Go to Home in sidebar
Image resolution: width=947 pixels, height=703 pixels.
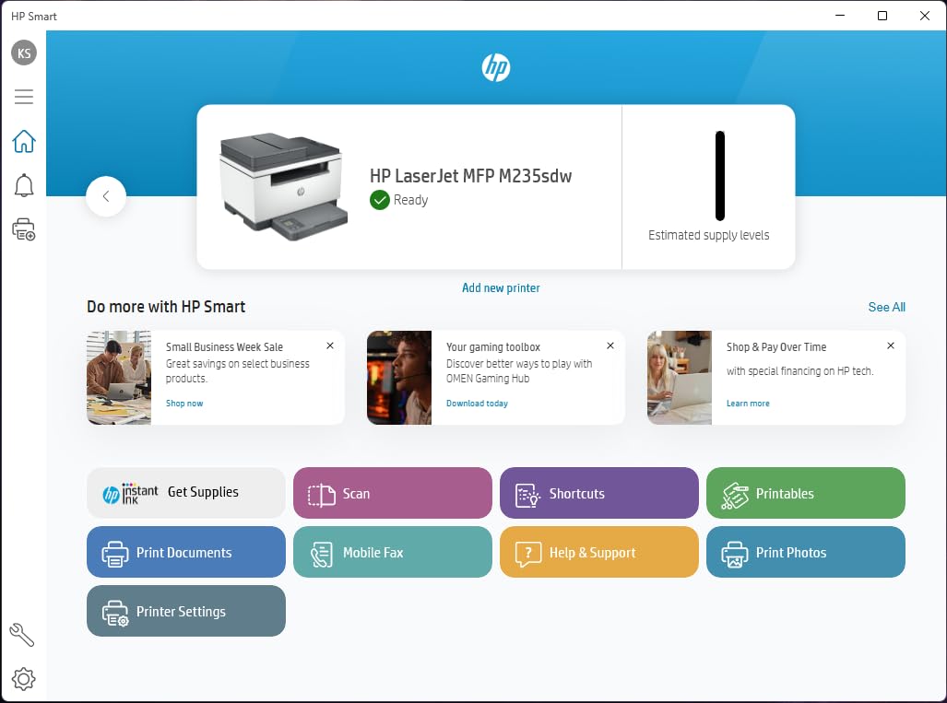(x=24, y=141)
